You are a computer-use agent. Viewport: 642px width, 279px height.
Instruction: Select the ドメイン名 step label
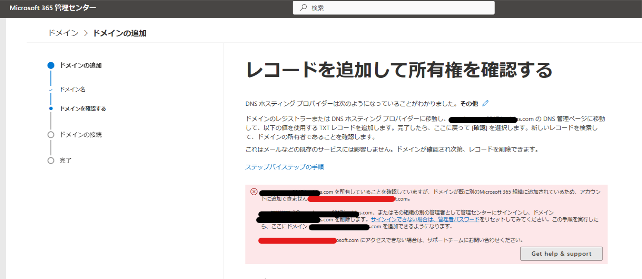pos(72,90)
